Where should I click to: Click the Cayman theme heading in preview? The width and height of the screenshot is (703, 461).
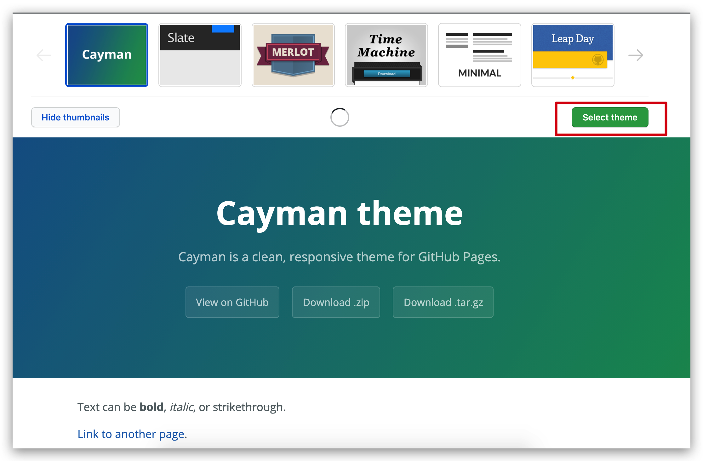340,214
